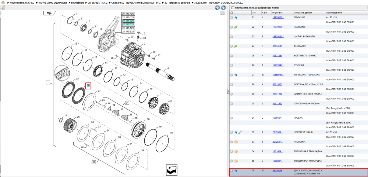Click the add-all circle in table header
The width and height of the screenshot is (368, 177).
pos(231,12)
